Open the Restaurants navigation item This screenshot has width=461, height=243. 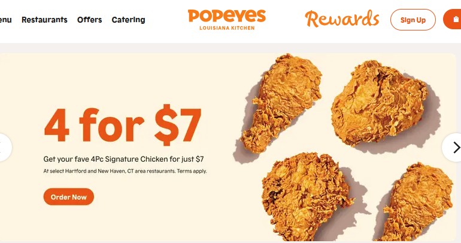coord(44,20)
